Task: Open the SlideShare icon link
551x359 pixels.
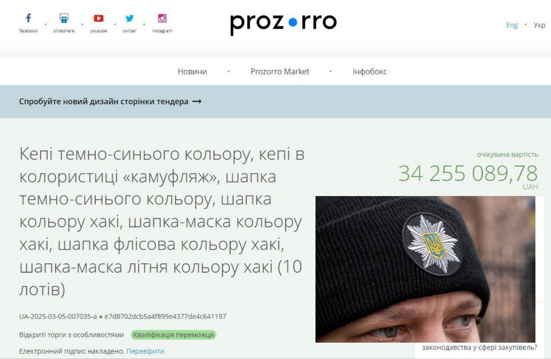Action: coord(64,18)
